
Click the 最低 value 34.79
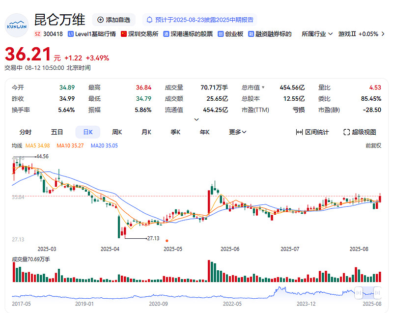tap(143, 99)
